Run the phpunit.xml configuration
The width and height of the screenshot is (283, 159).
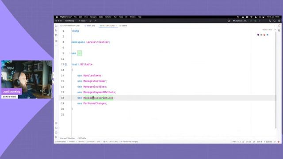(x=251, y=21)
